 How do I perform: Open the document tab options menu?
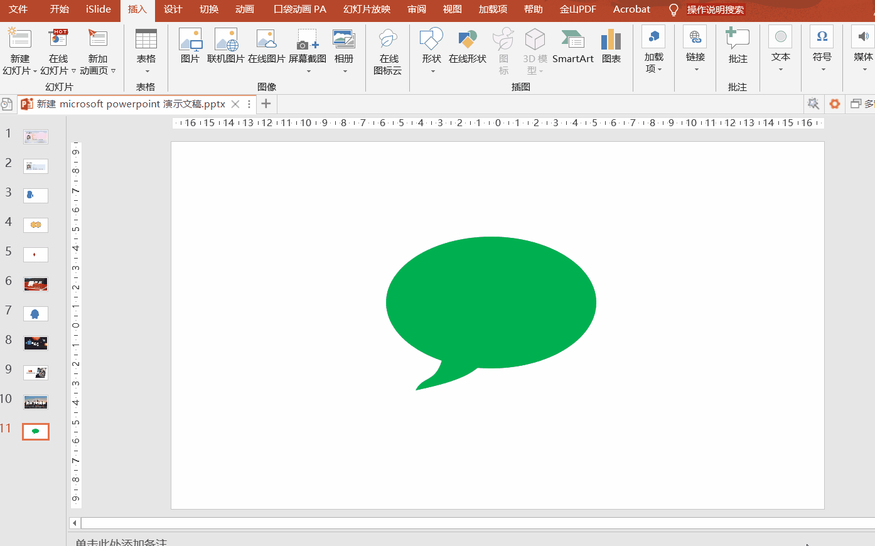click(249, 104)
